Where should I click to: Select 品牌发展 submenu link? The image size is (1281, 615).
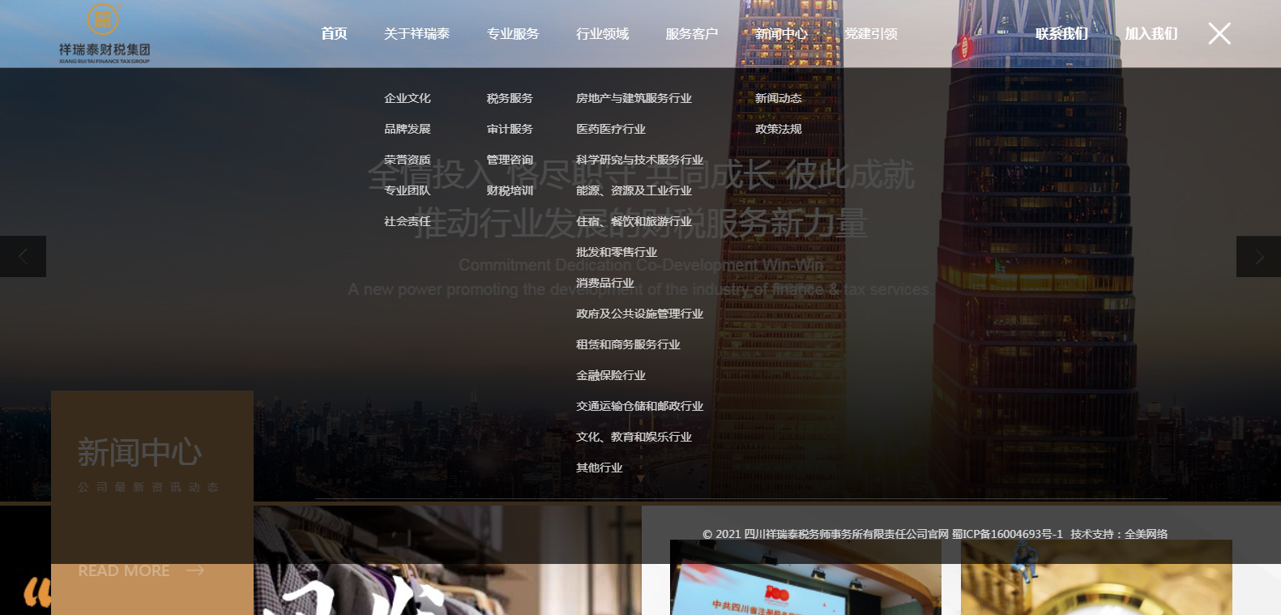(x=408, y=129)
